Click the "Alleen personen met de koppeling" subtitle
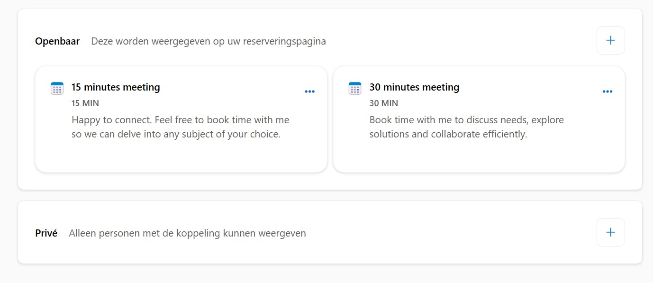This screenshot has width=653, height=283. (187, 233)
